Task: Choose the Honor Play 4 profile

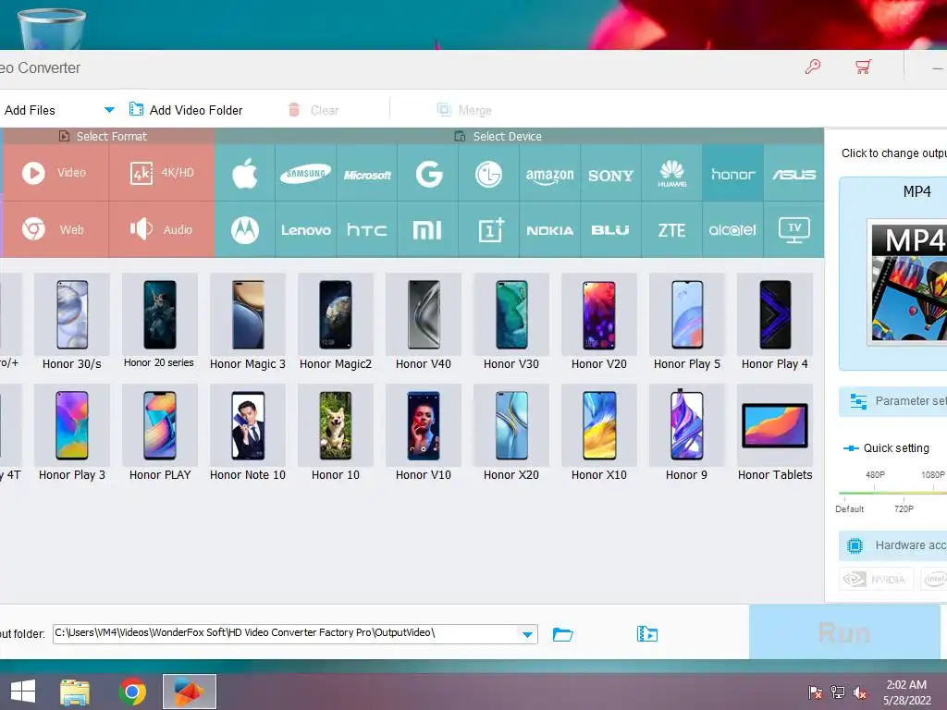Action: point(775,321)
